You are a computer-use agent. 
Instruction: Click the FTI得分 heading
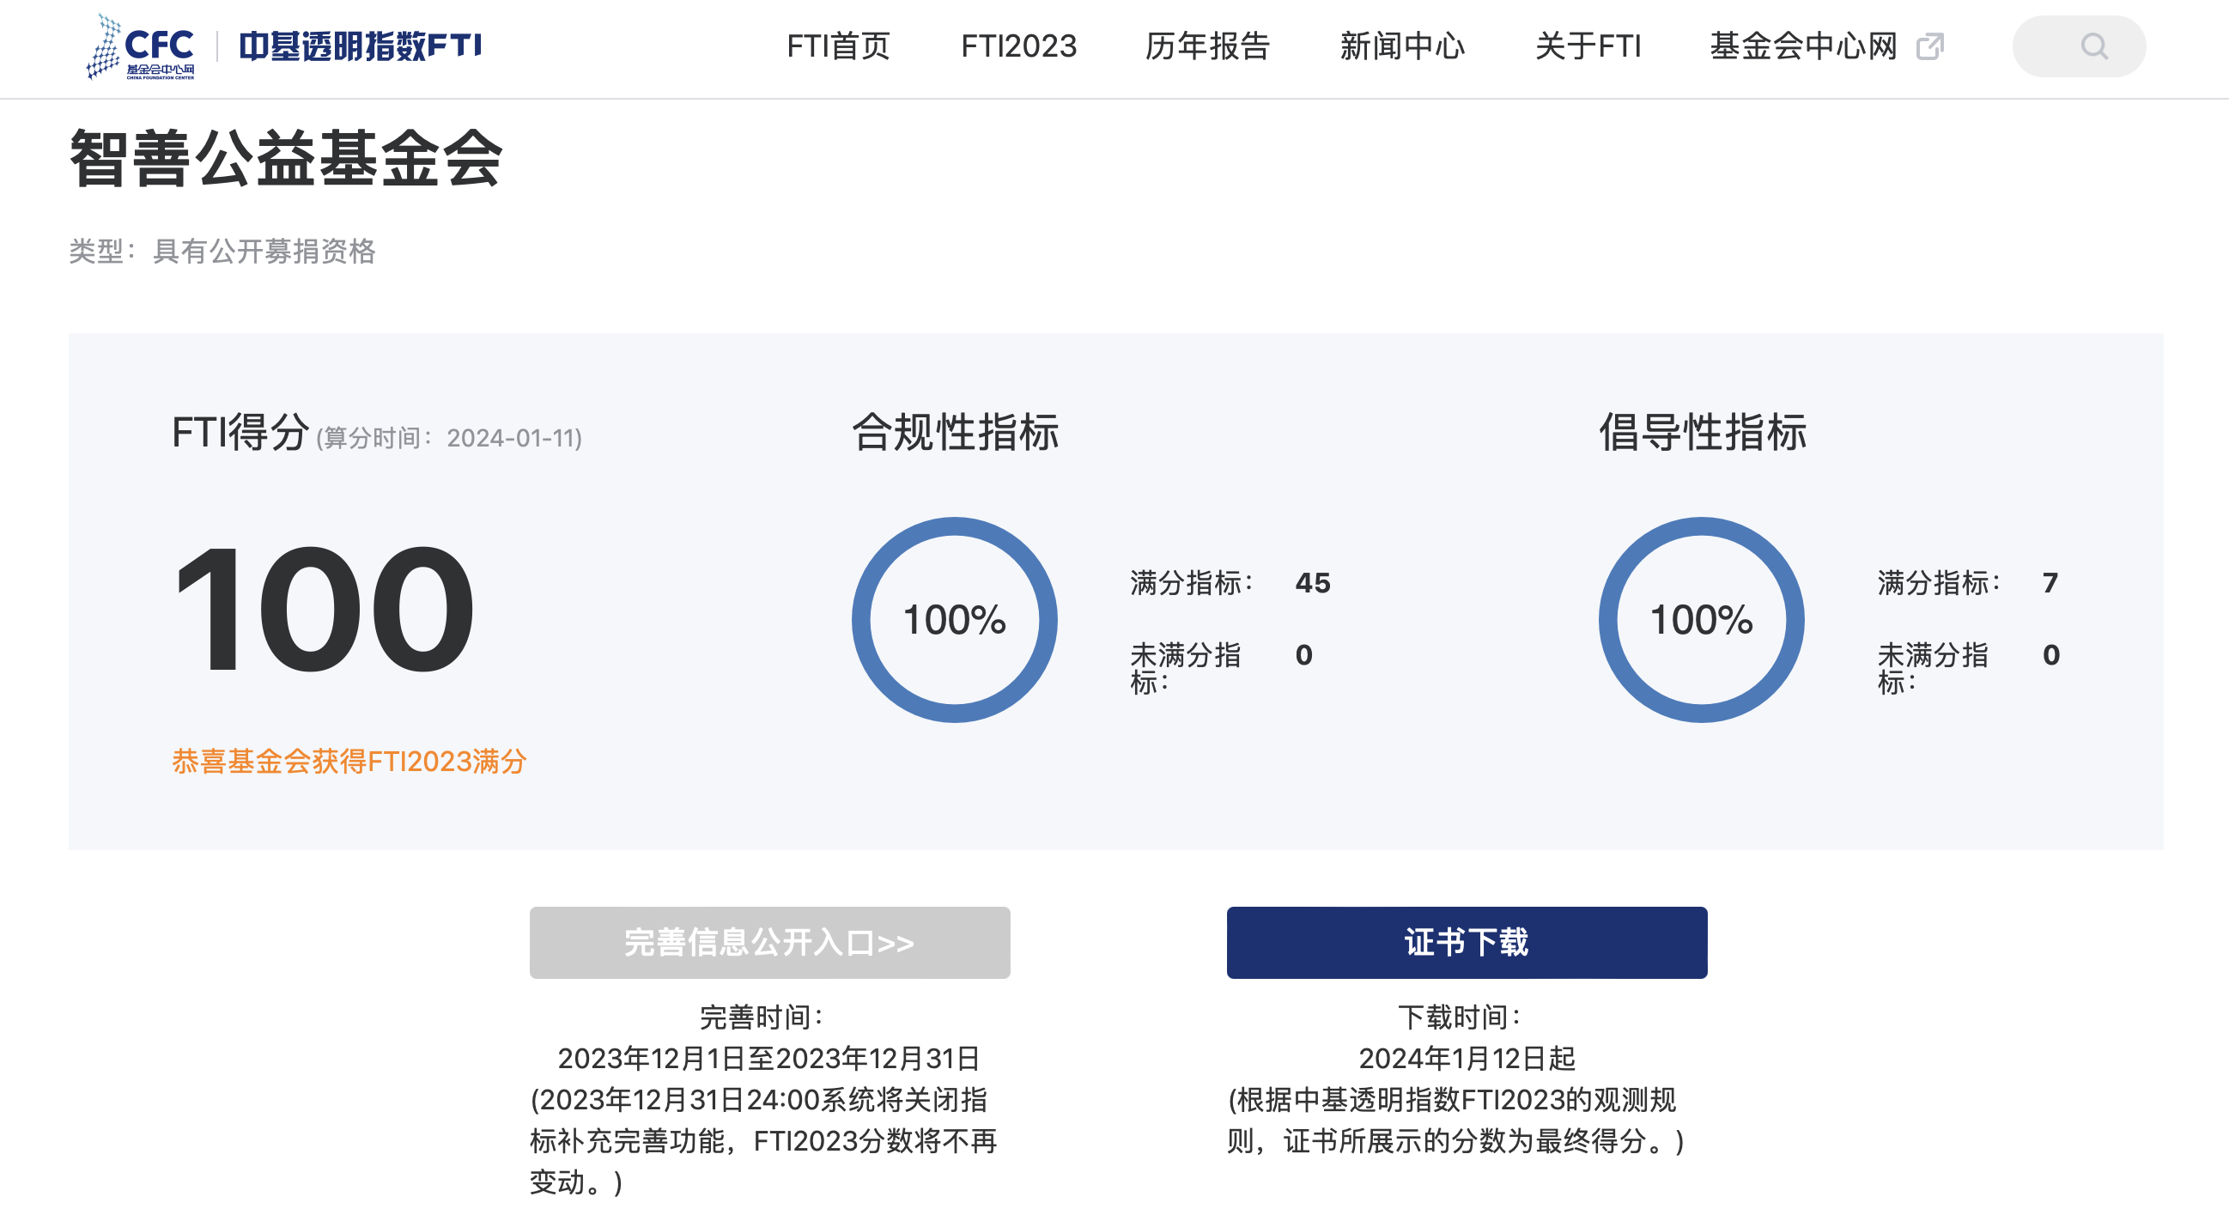tap(240, 432)
